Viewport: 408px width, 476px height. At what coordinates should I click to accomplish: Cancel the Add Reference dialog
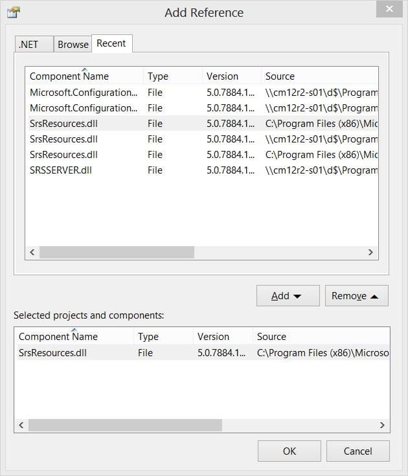(358, 451)
